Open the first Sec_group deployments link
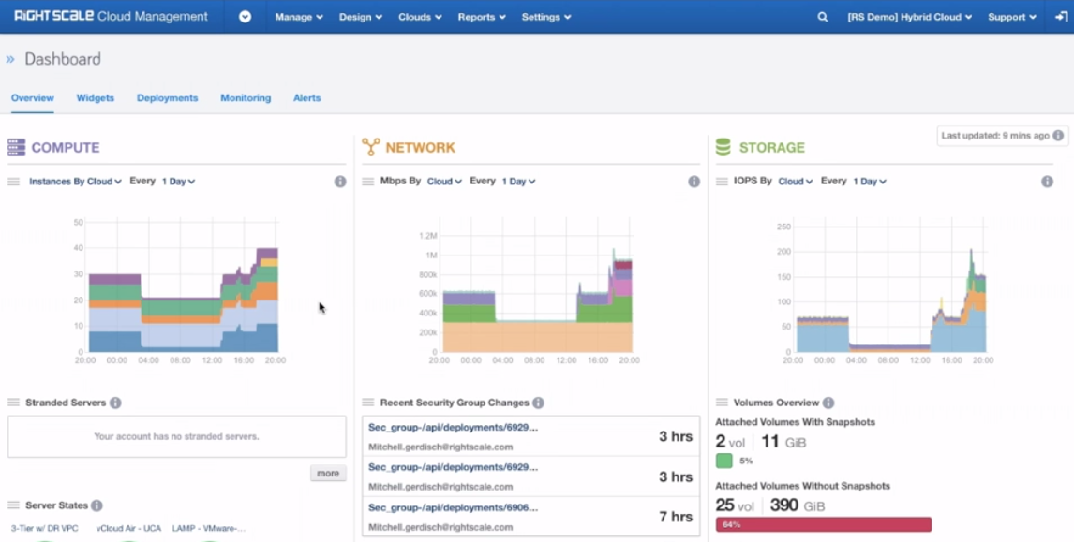This screenshot has height=542, width=1074. pos(453,427)
